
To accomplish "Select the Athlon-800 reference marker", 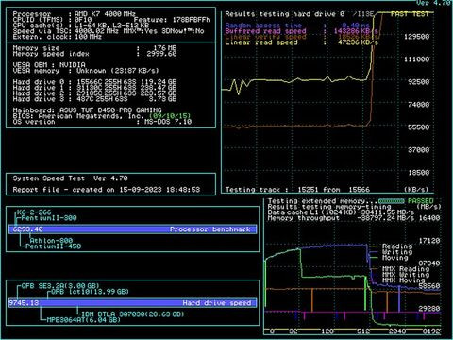I will [51, 241].
